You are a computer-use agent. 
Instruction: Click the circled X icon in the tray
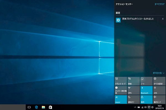tap(152, 107)
